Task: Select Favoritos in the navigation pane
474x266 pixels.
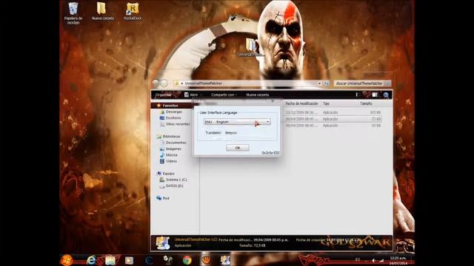Action: click(x=170, y=106)
